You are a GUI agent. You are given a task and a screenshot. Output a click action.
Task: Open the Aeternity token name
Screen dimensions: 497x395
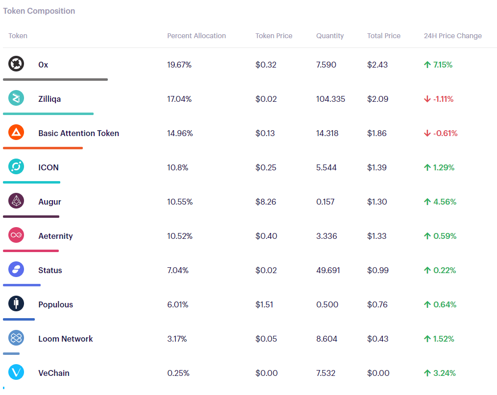click(55, 236)
